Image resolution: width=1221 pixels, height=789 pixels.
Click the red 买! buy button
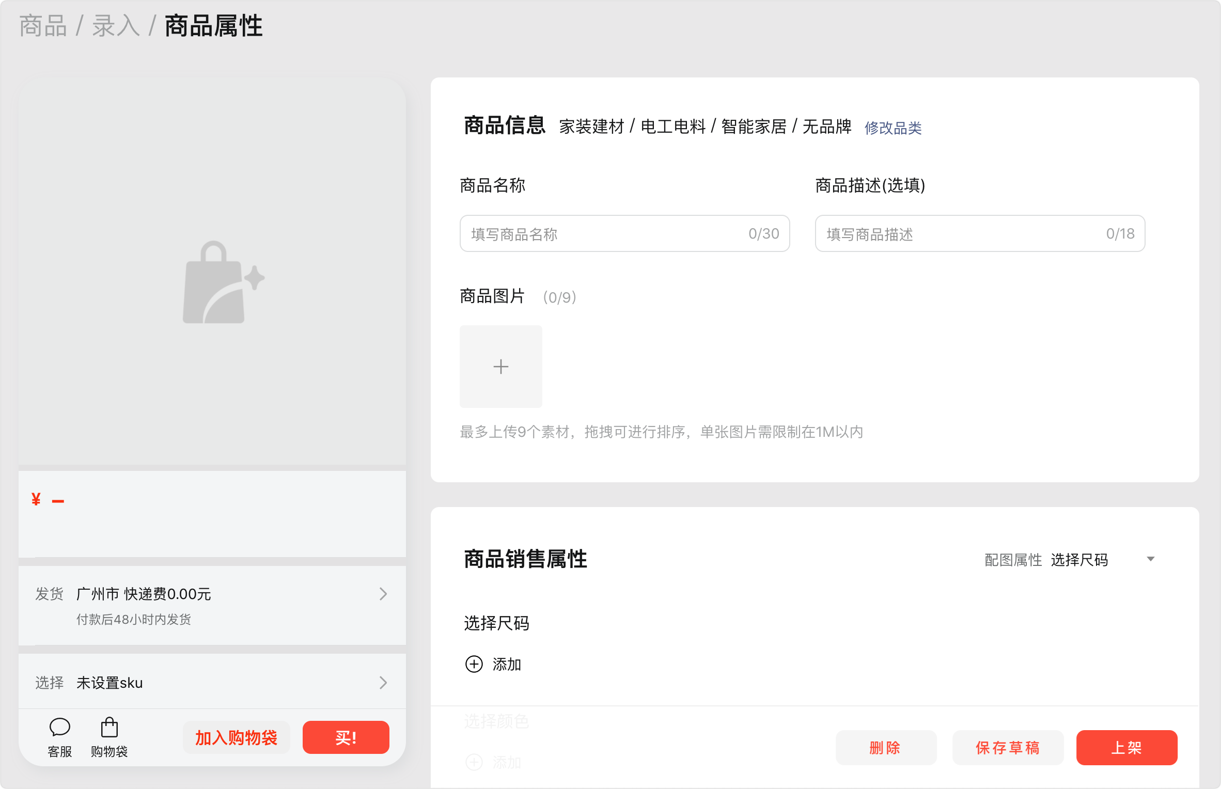346,737
